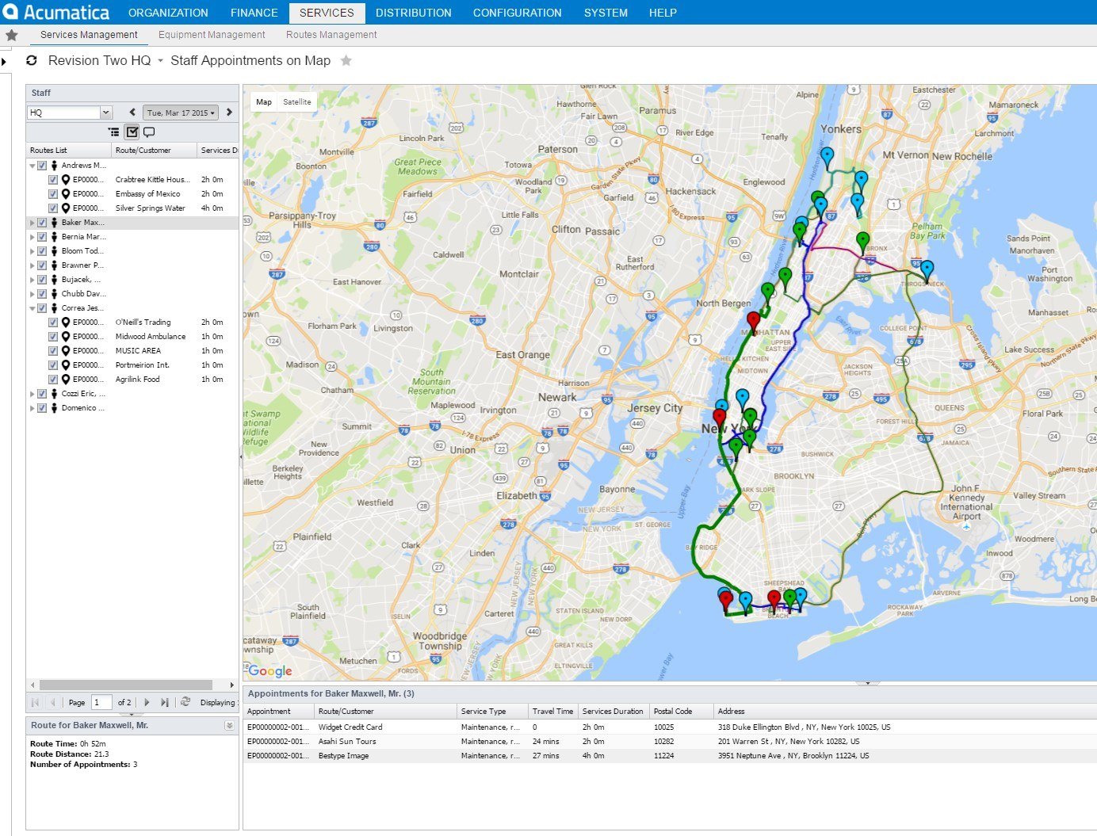Uncheck the Domenico staff checkbox
This screenshot has width=1097, height=836.
43,408
